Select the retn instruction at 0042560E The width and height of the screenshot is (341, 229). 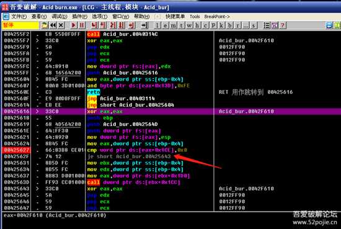coord(94,92)
